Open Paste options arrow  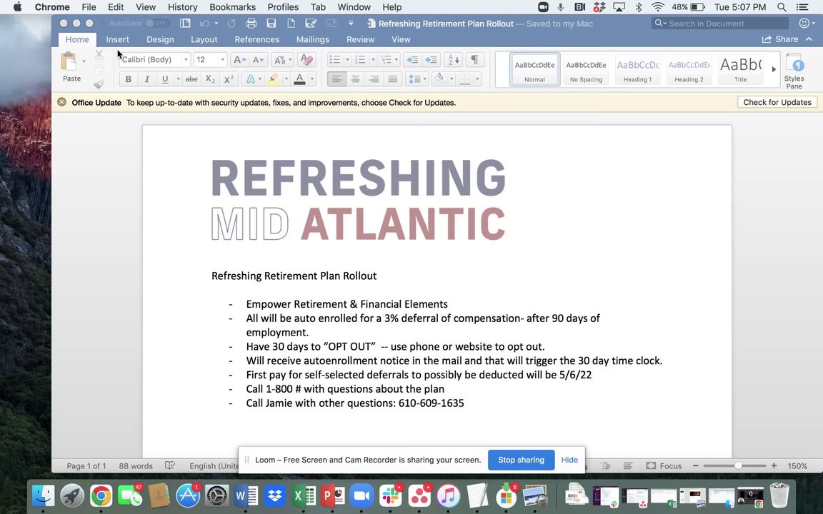coord(84,61)
